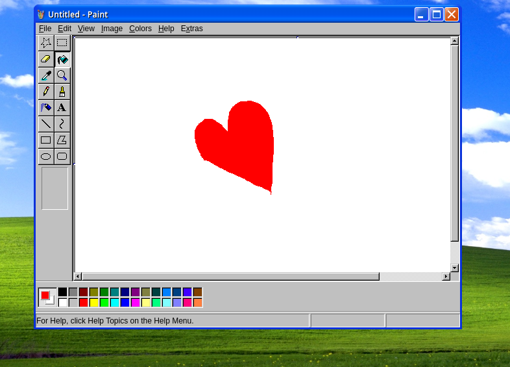Image resolution: width=510 pixels, height=367 pixels.
Task: Pick the white color swatch
Action: [x=63, y=303]
